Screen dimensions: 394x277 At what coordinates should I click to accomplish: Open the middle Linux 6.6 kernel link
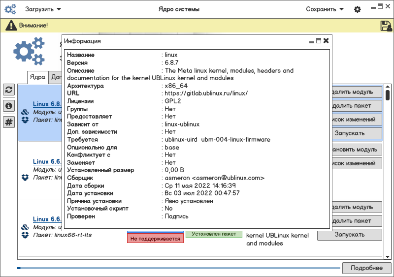[47, 161]
